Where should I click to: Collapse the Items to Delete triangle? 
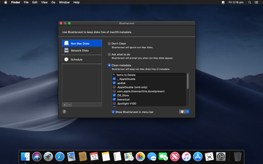click(114, 75)
